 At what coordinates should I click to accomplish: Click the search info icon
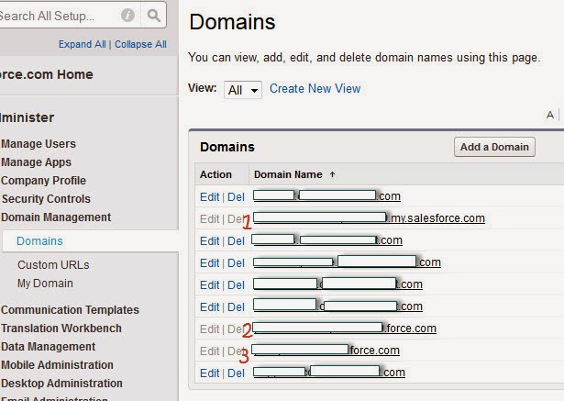(x=127, y=16)
